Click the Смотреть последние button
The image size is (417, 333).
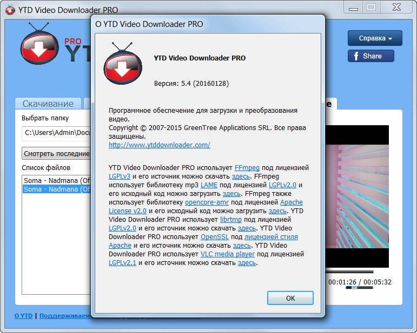click(56, 153)
